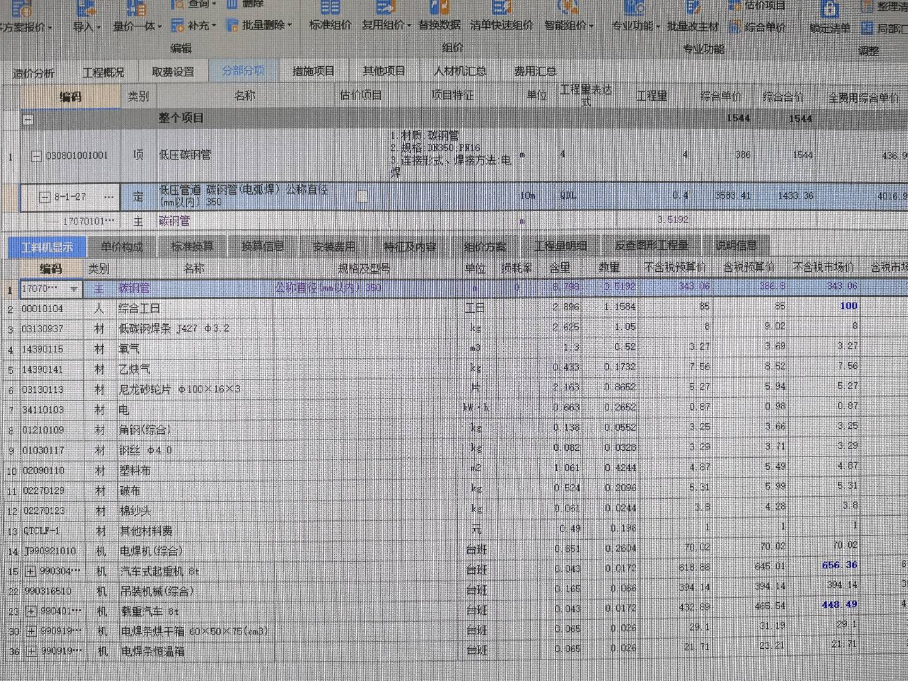Click the 656.36 market price cell
The image size is (908, 681).
pyautogui.click(x=840, y=565)
